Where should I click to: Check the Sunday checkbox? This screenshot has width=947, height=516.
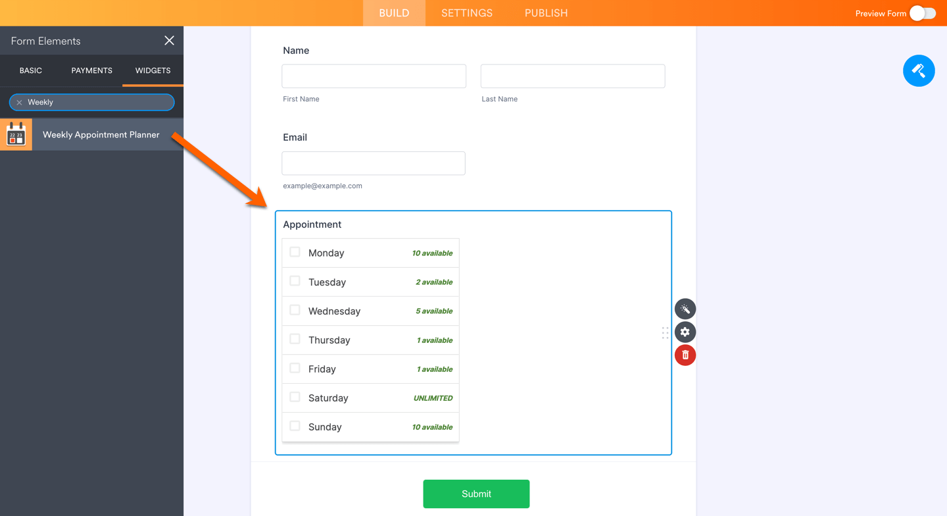click(x=295, y=426)
